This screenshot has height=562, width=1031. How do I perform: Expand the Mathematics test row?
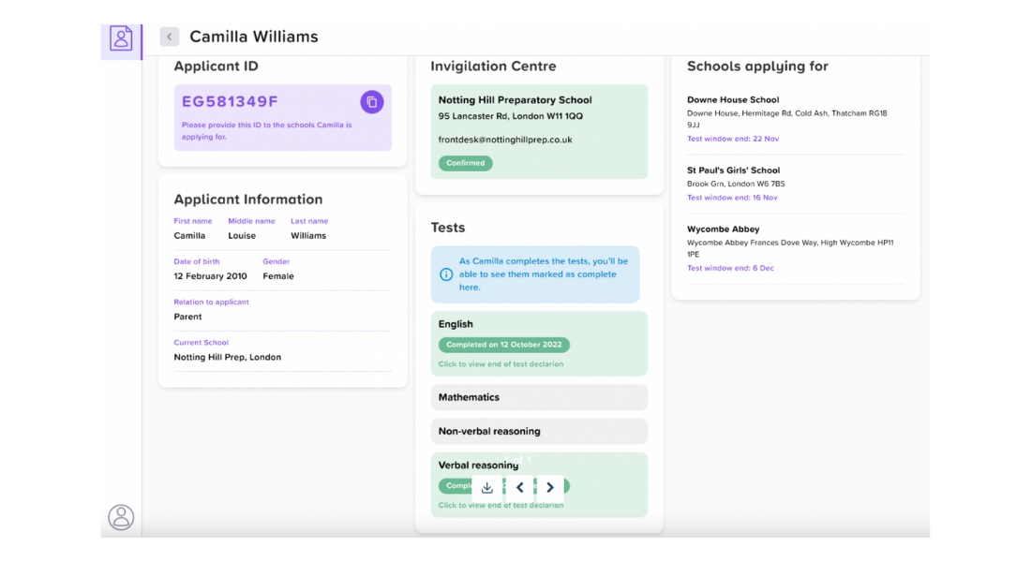point(539,397)
